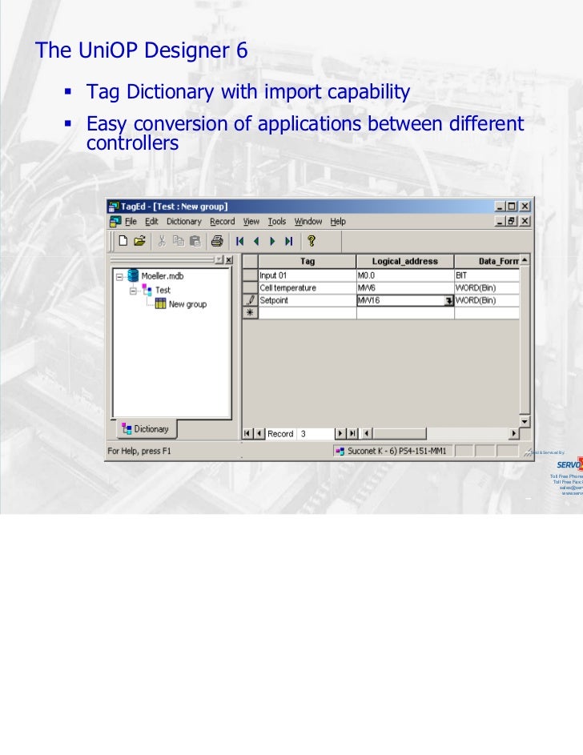Open the Edit menu

click(151, 222)
